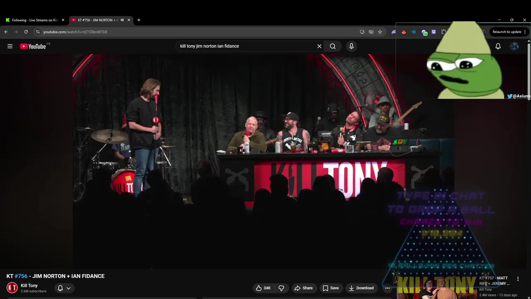Save the video to a playlist
The width and height of the screenshot is (531, 299).
pos(331,288)
